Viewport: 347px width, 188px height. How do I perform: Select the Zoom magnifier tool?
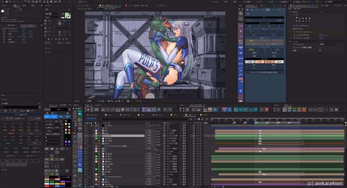tap(10, 2)
